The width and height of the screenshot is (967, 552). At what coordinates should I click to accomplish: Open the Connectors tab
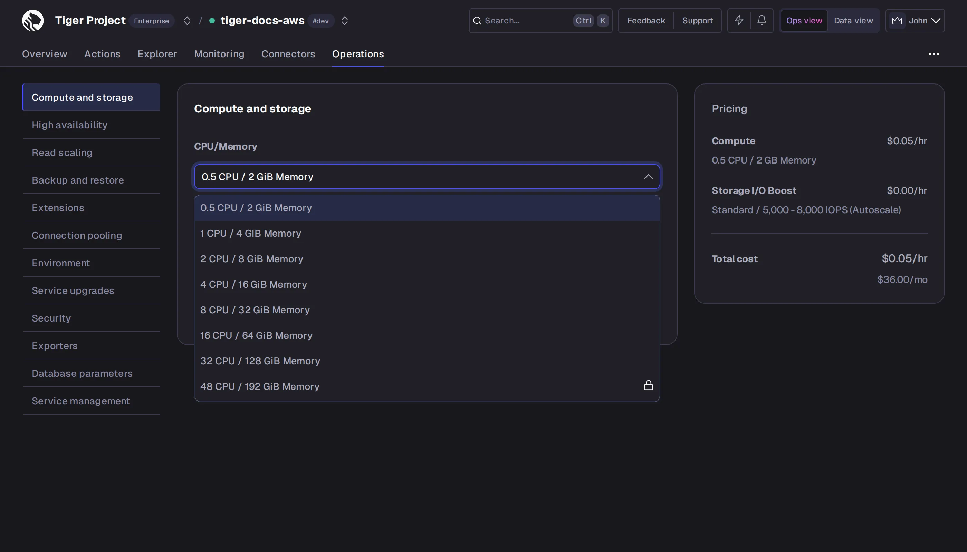[288, 54]
